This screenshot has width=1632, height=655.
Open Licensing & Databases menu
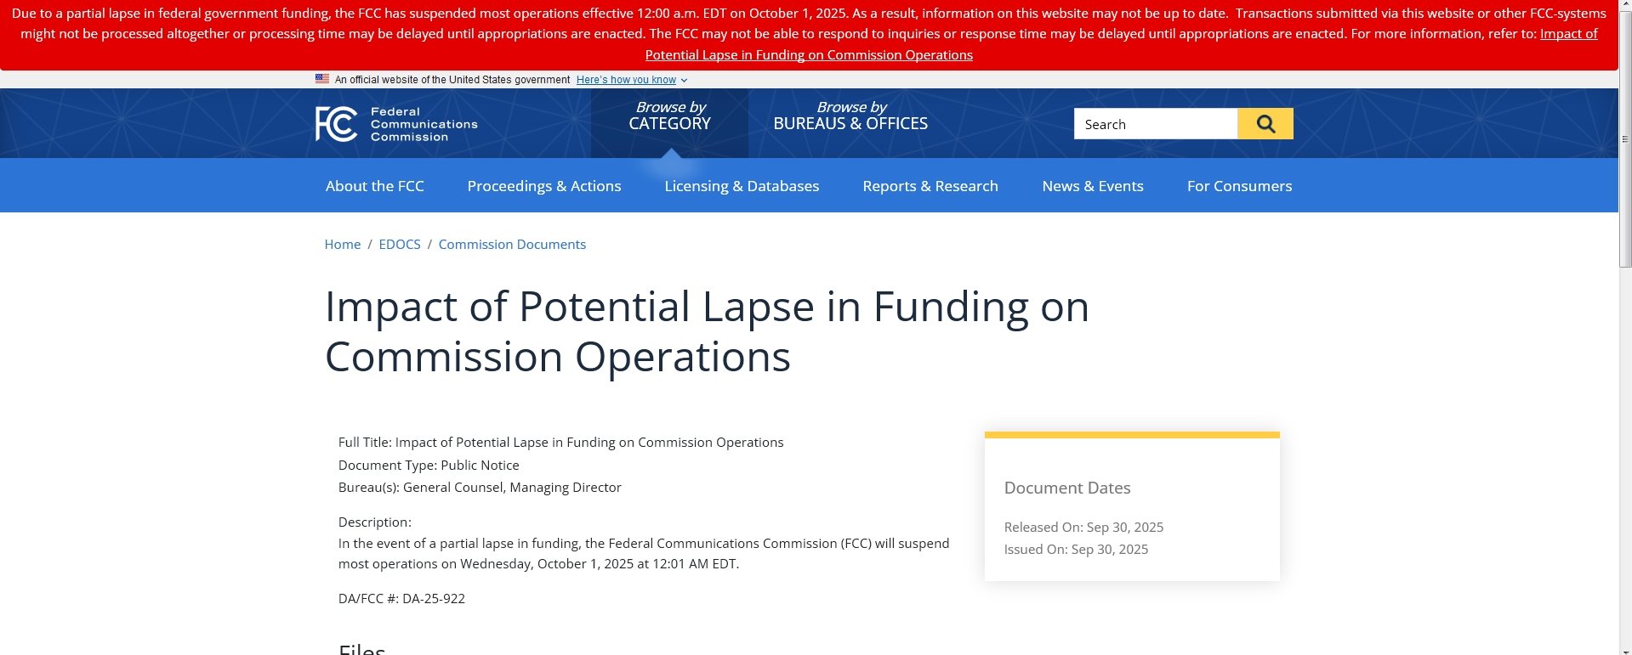pos(742,186)
